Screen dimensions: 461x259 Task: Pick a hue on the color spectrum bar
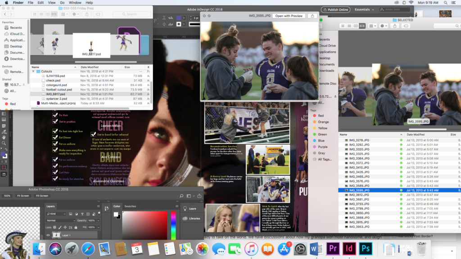[x=173, y=225]
